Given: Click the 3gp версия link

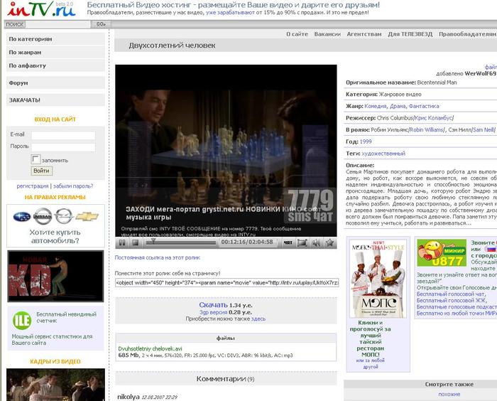Looking at the screenshot, I should [x=213, y=312].
